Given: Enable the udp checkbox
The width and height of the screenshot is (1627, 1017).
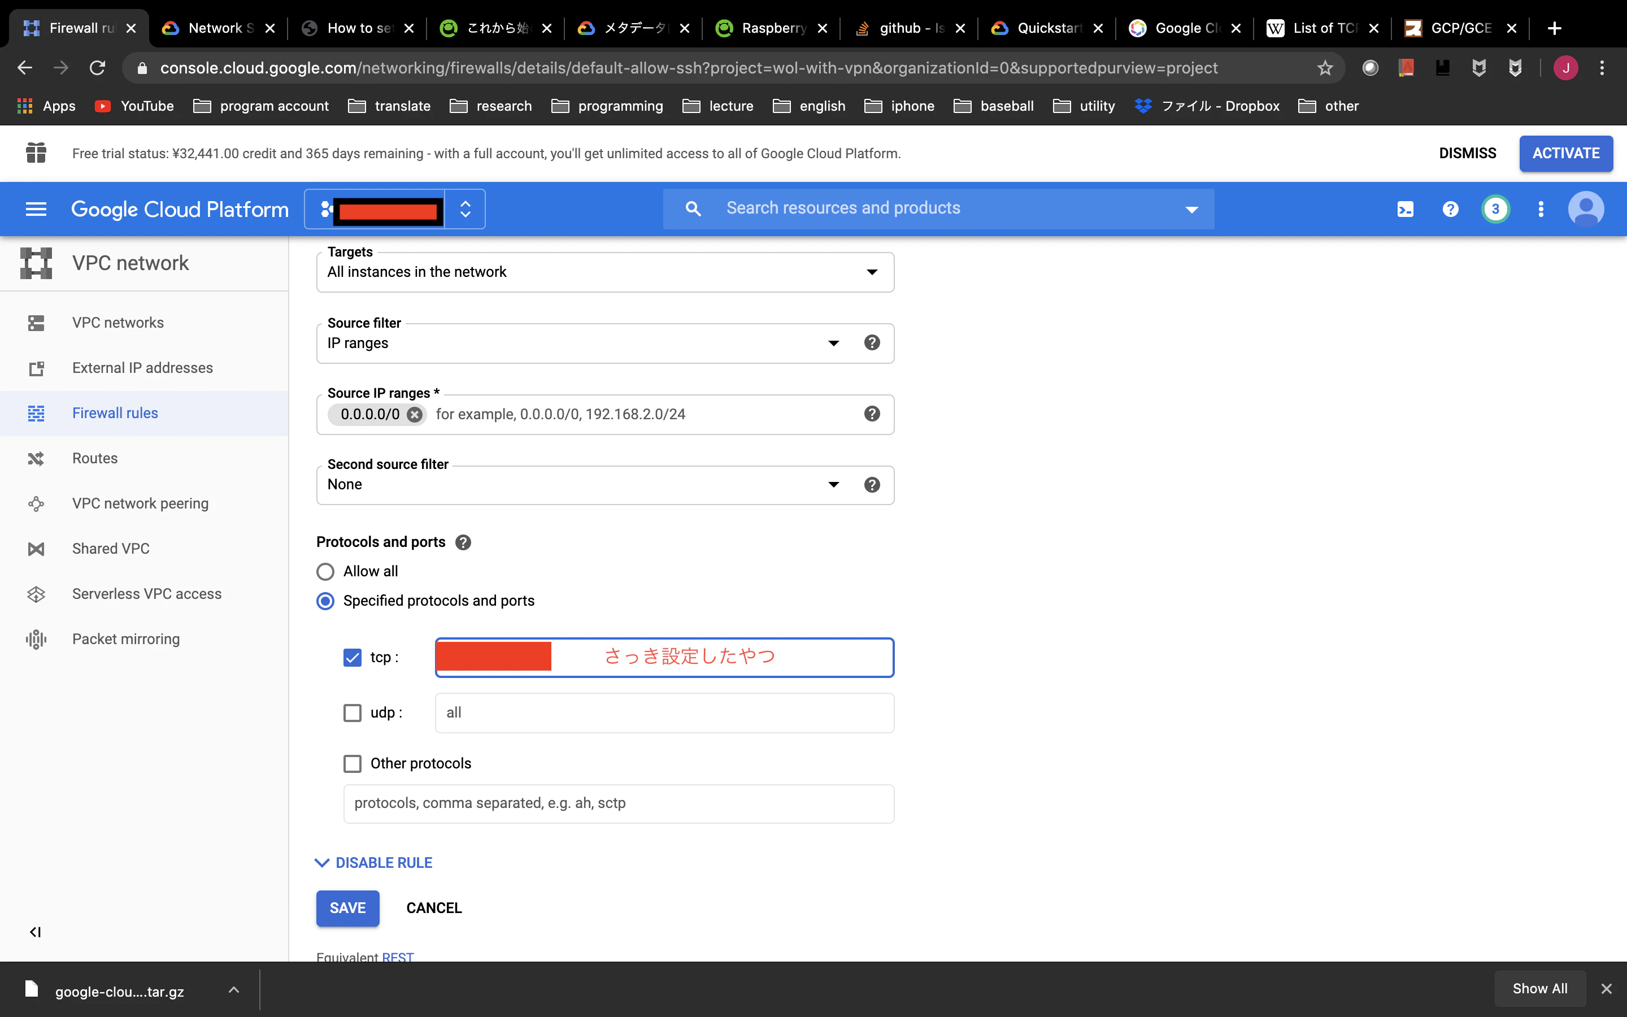Looking at the screenshot, I should 353,712.
